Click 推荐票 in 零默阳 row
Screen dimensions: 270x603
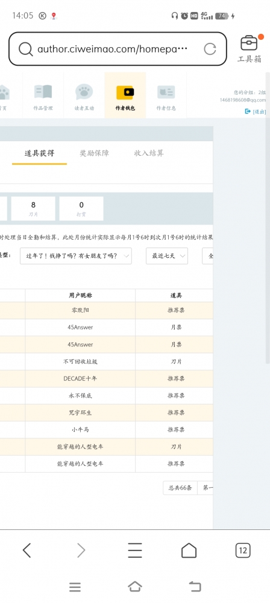click(177, 310)
